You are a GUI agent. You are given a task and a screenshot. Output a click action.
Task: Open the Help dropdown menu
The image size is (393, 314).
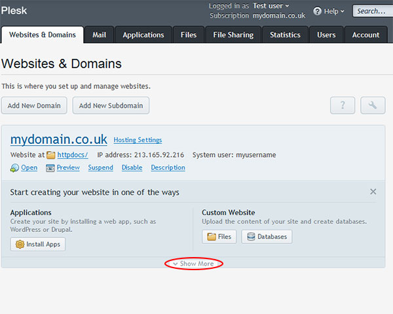(x=334, y=11)
